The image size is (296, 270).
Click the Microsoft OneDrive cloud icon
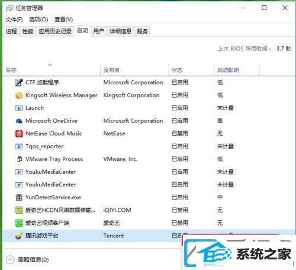[19, 121]
